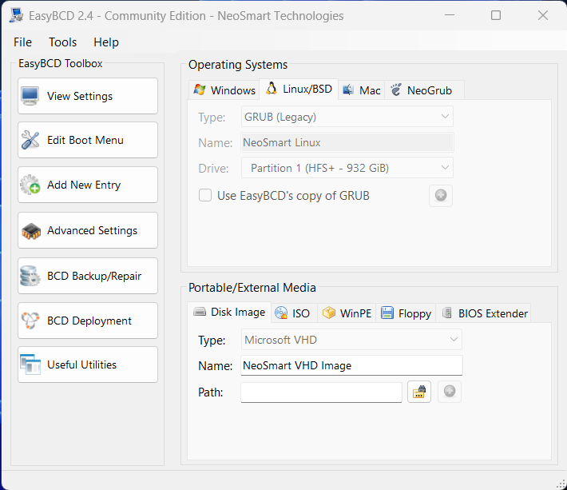
Task: Click the NeoSmart Linux name field
Action: (x=347, y=142)
